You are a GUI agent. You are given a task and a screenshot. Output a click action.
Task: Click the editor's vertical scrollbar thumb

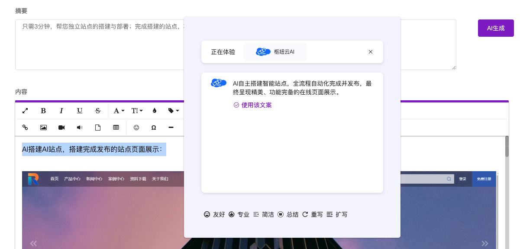pyautogui.click(x=507, y=146)
